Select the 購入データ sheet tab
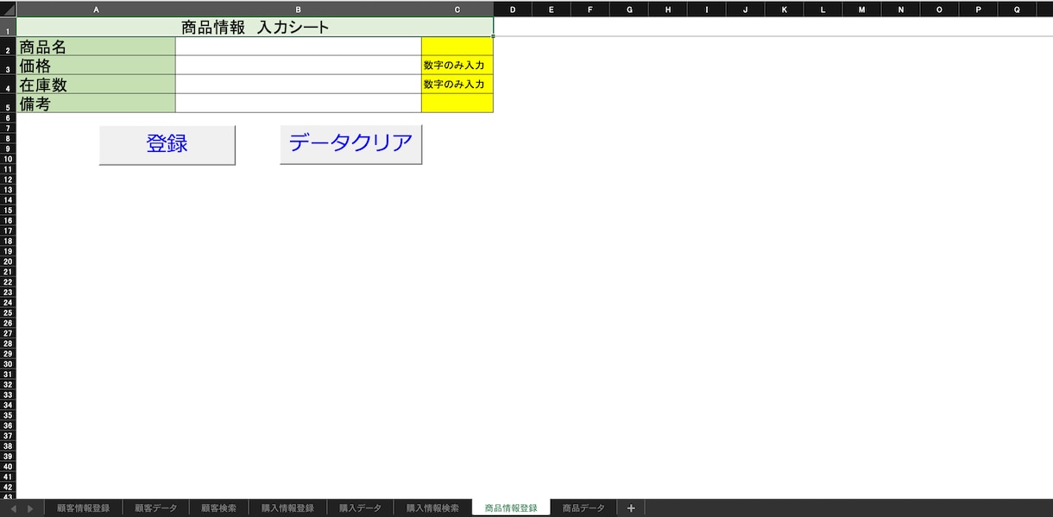 (360, 508)
